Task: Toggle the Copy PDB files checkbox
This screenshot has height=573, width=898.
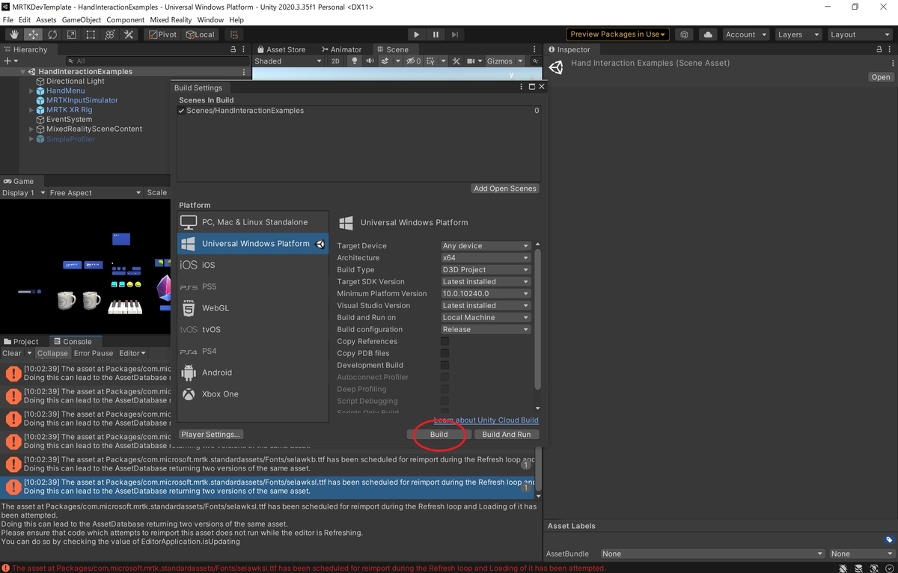Action: 445,353
